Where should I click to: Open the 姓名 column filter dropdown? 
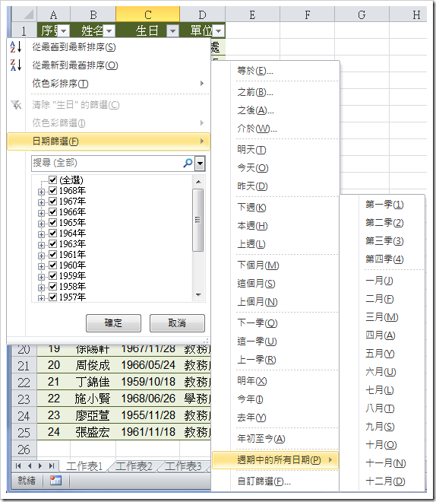coord(109,31)
